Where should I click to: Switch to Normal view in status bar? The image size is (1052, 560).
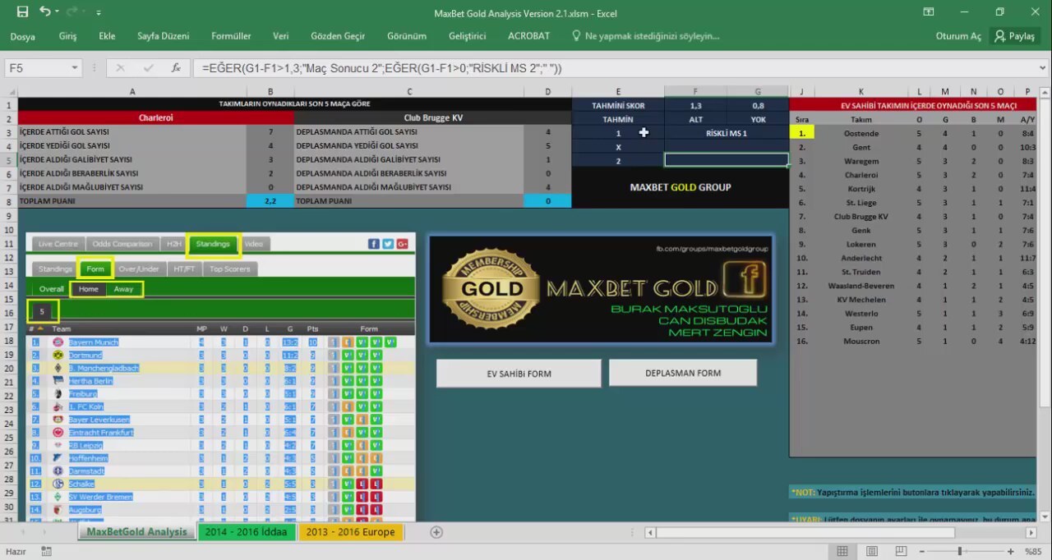[x=842, y=552]
